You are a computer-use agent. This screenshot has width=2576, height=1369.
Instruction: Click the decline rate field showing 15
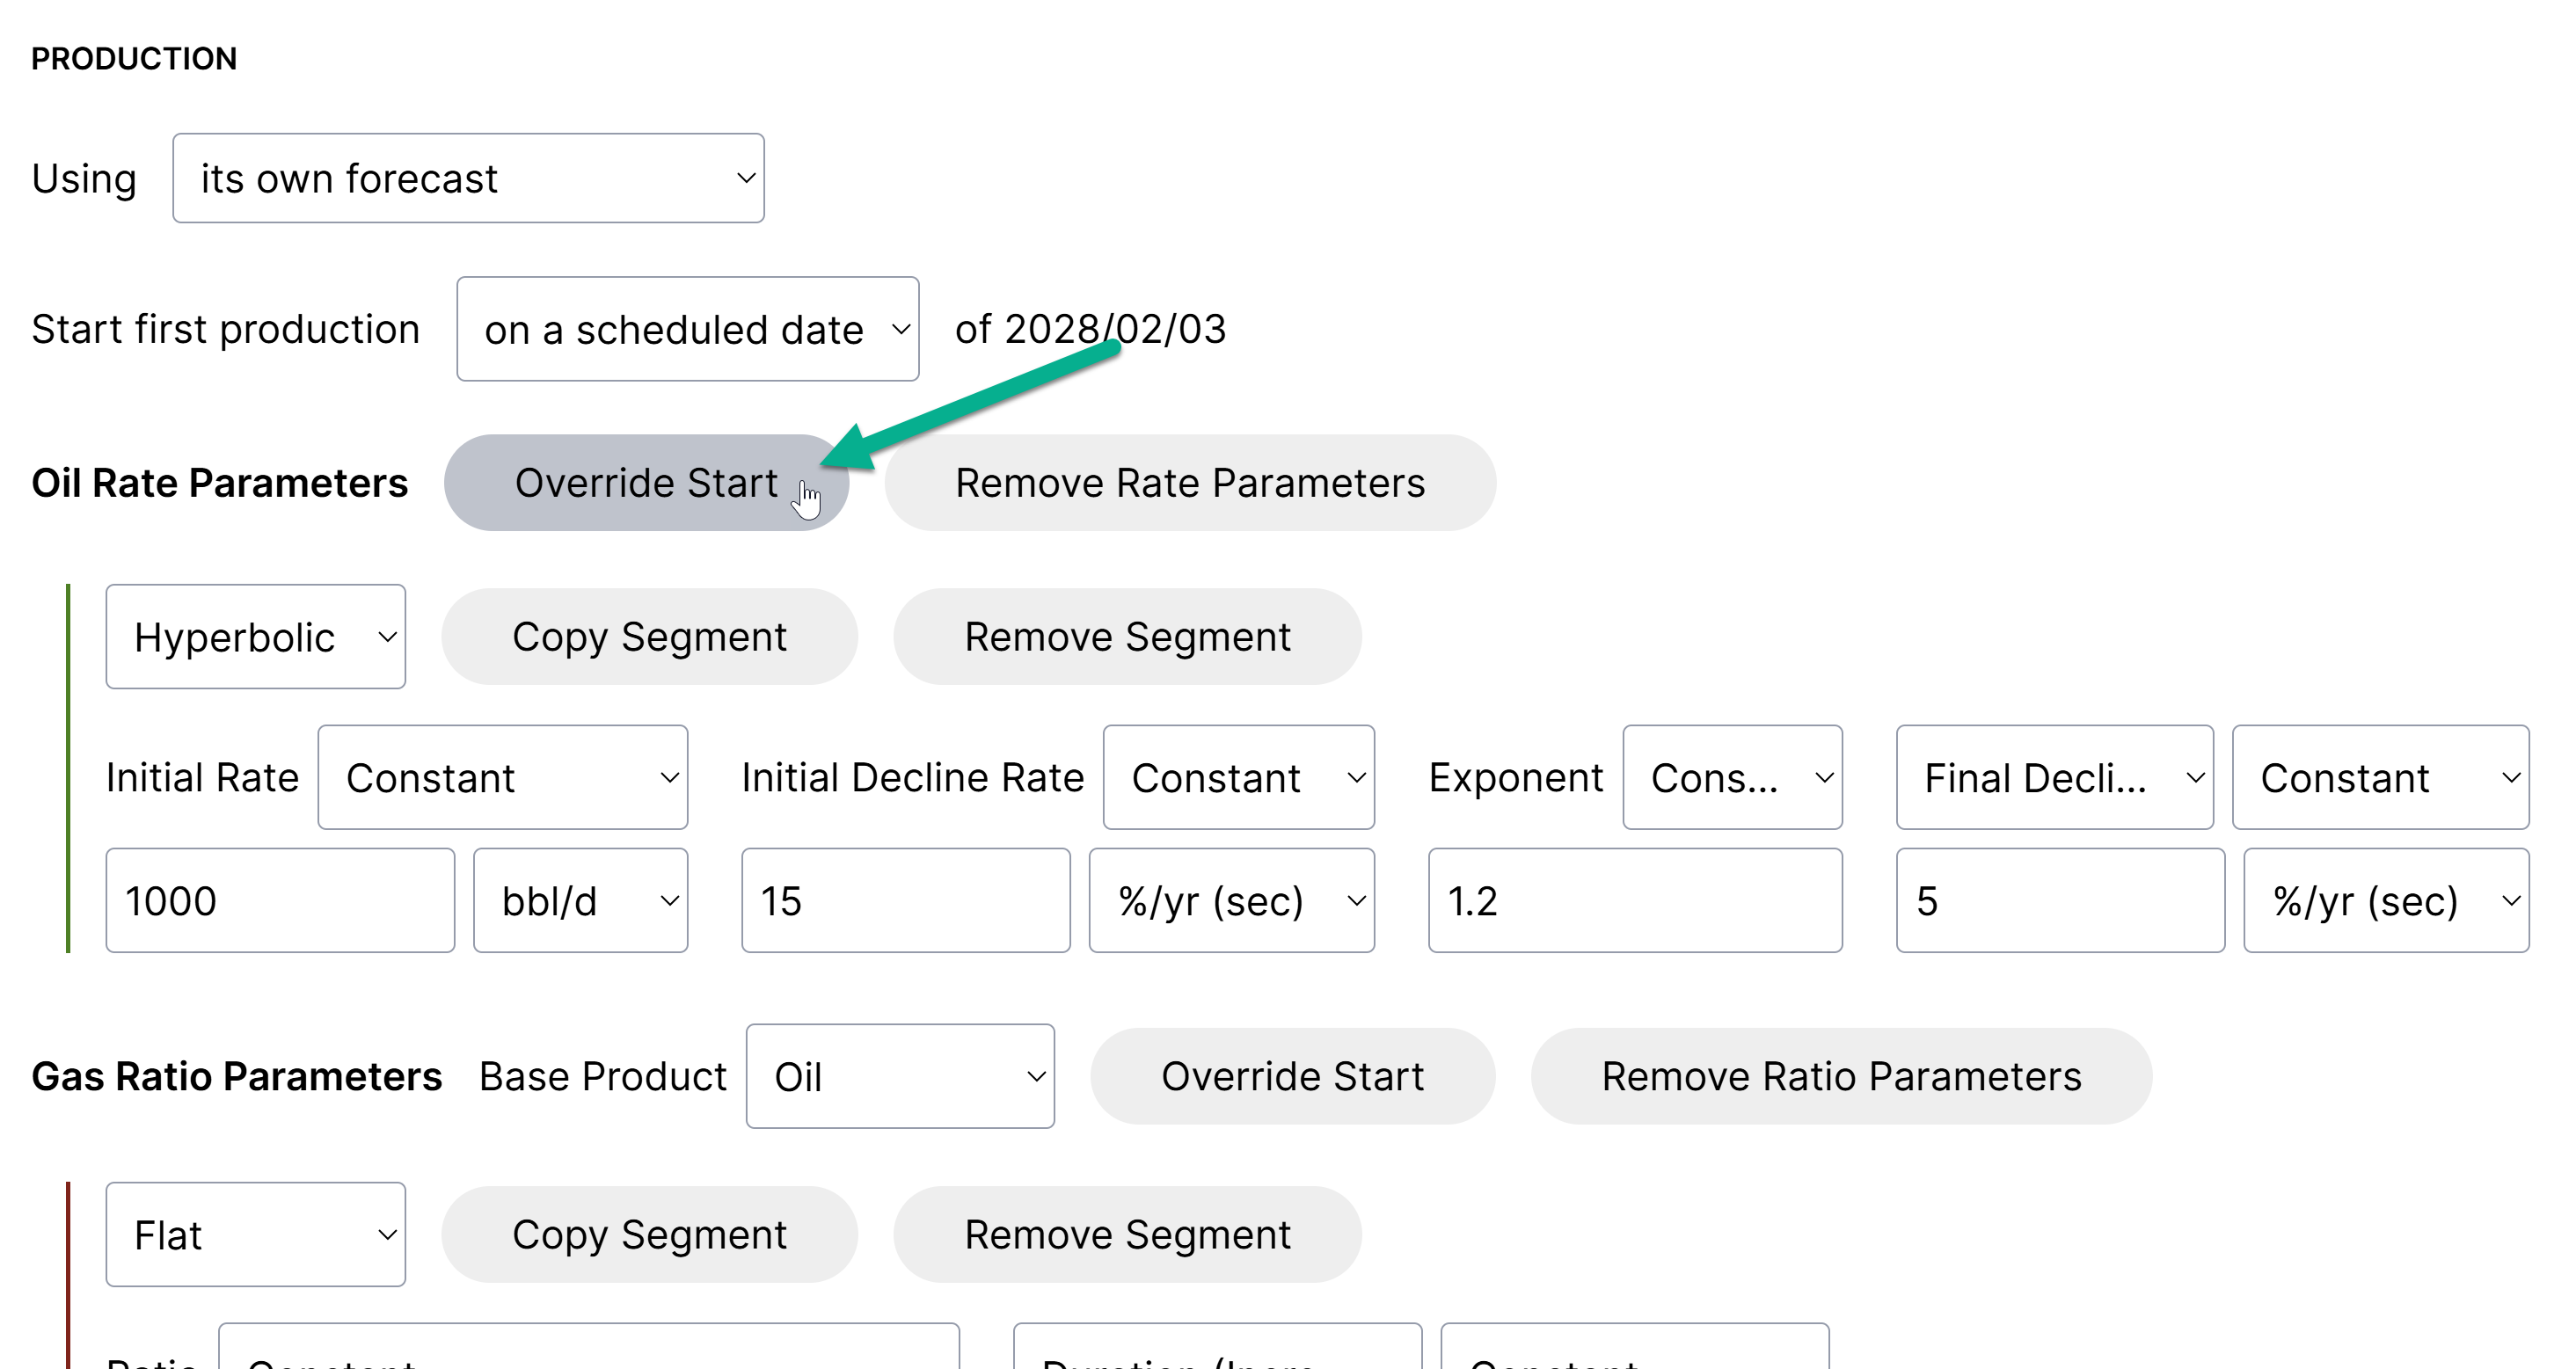(905, 901)
